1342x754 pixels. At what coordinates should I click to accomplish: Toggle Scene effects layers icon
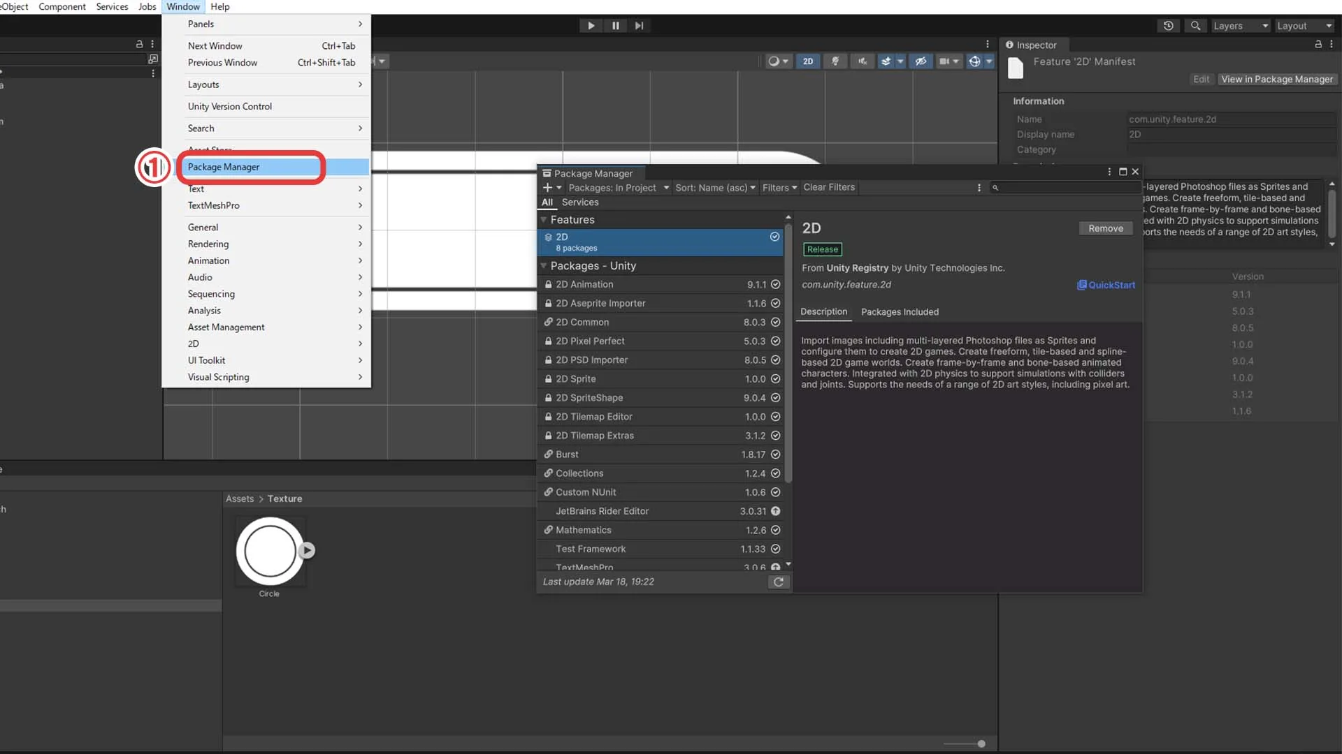point(886,61)
